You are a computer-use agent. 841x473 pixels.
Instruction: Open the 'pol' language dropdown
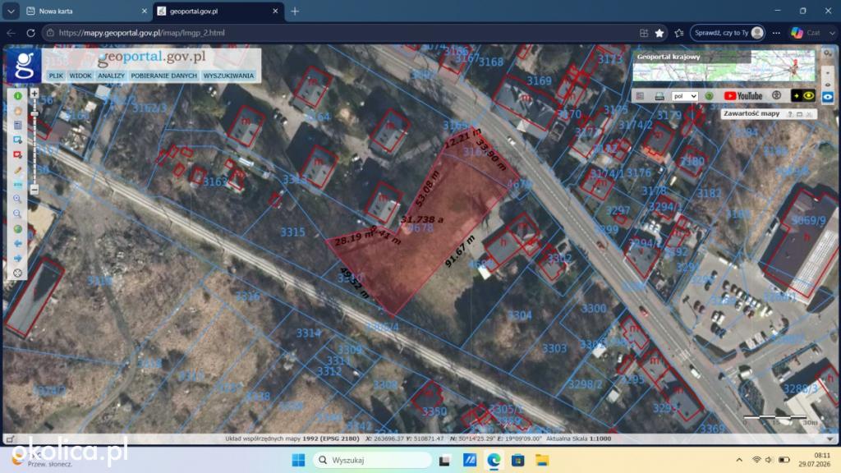(684, 96)
